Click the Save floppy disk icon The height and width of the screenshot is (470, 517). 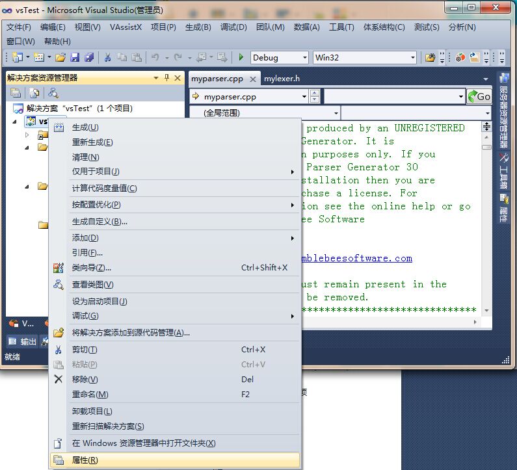pos(75,57)
